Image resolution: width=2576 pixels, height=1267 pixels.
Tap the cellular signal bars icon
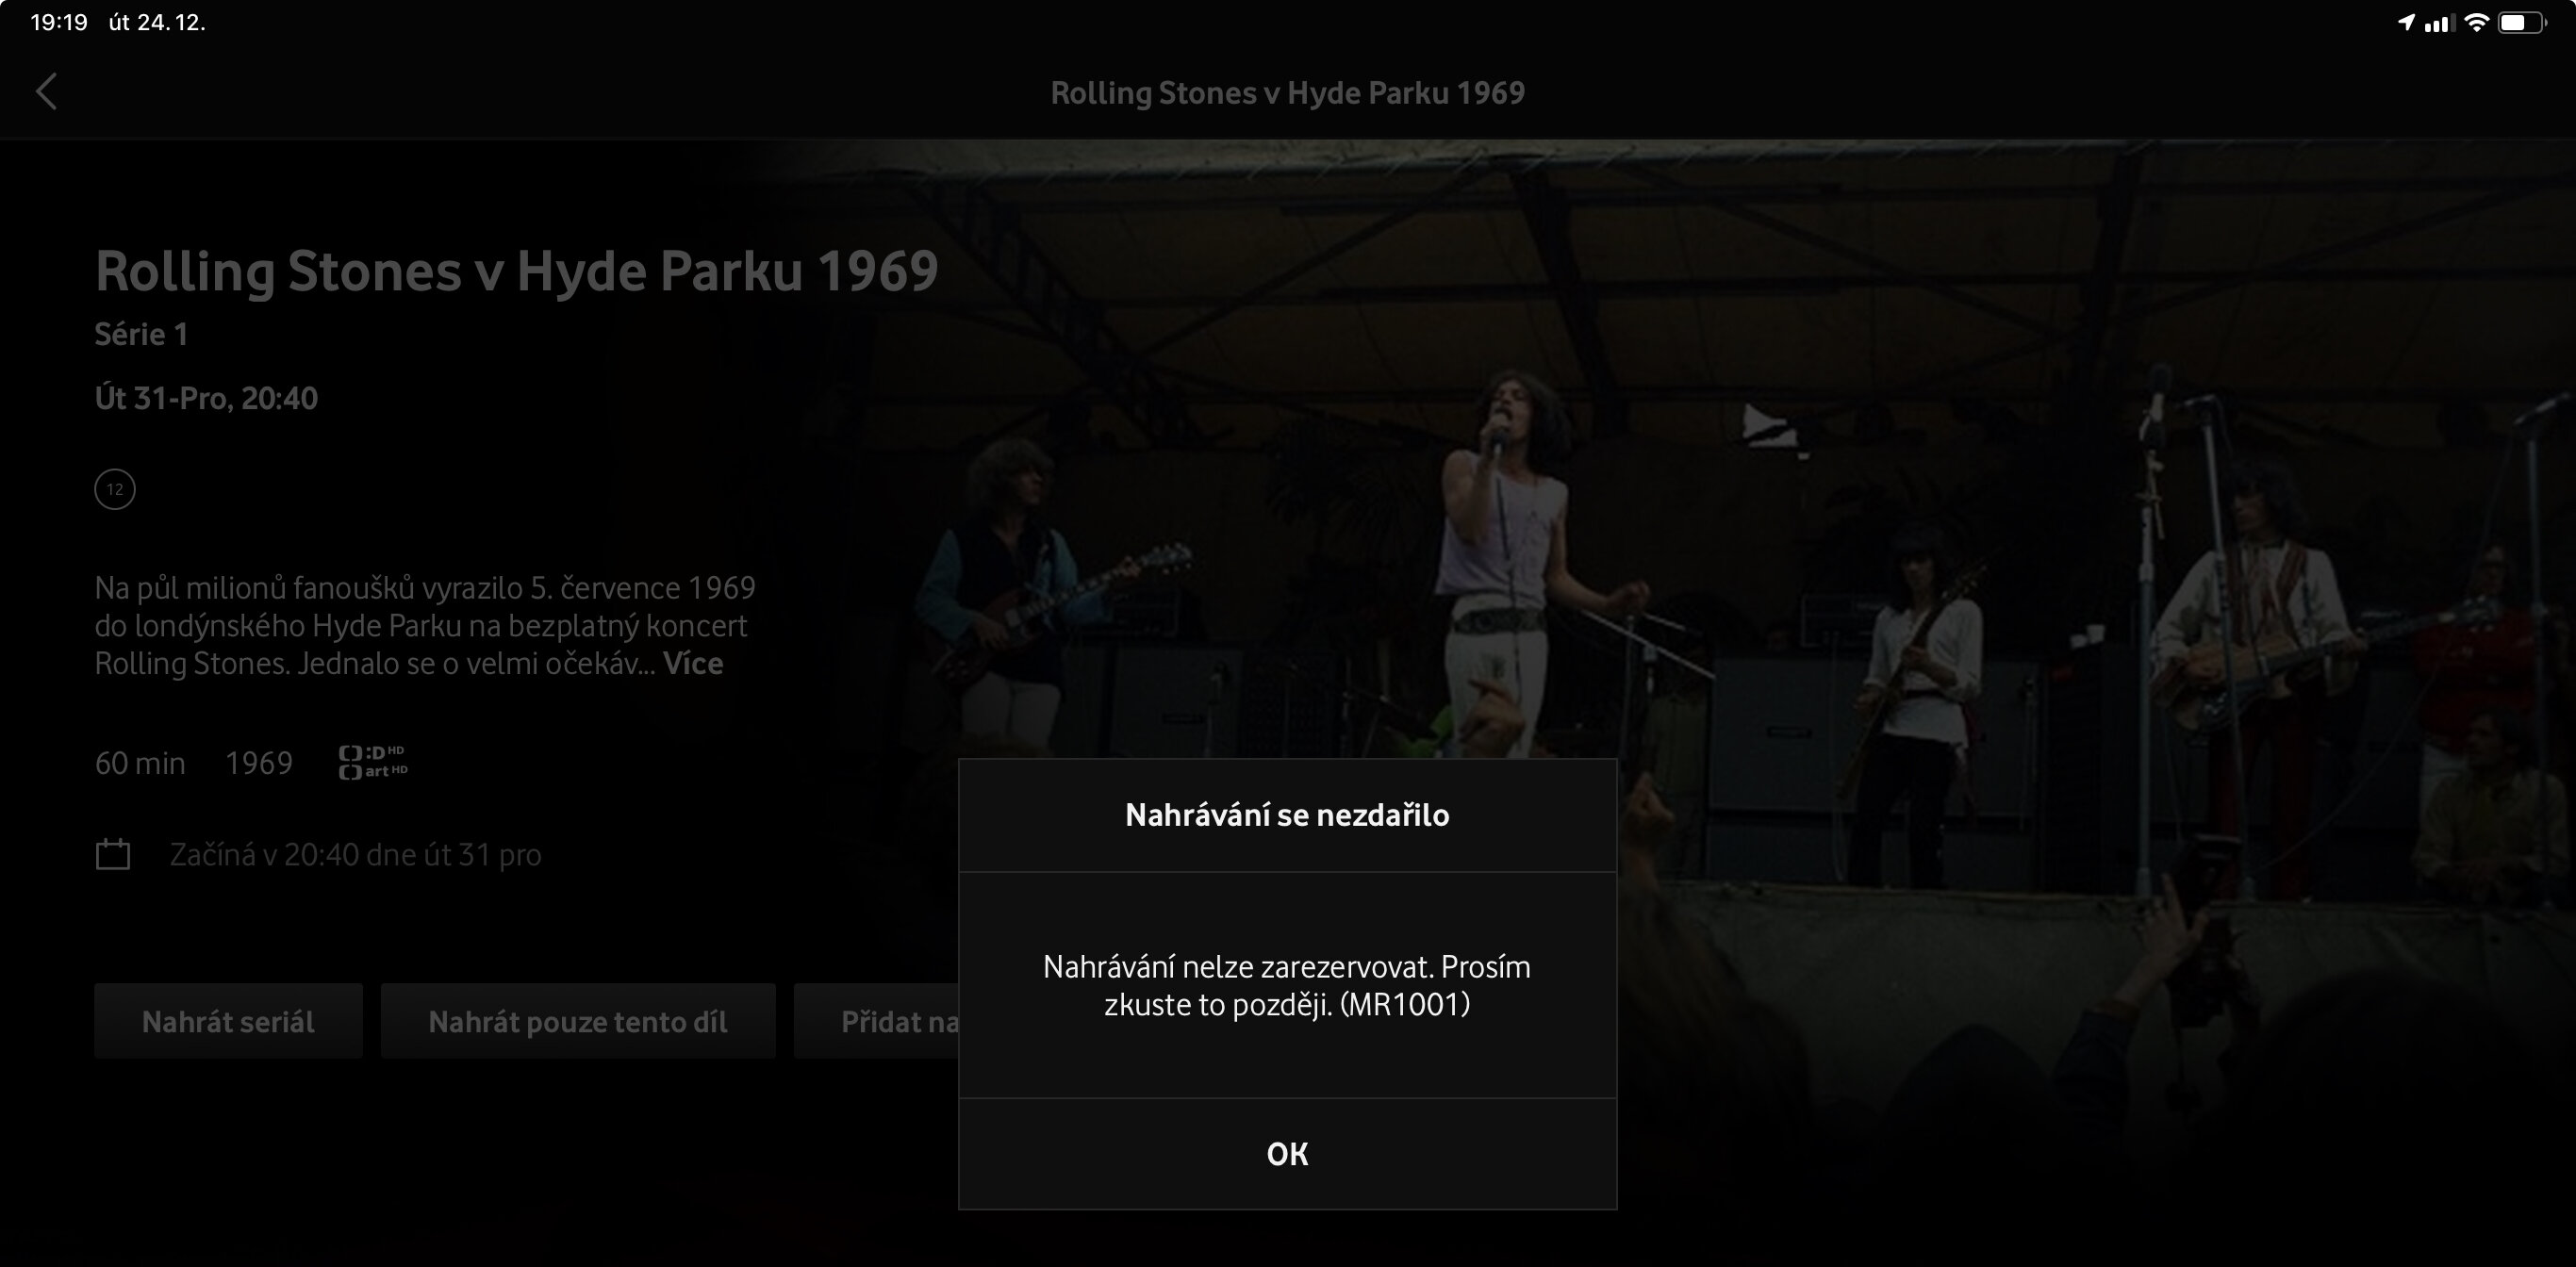point(2440,23)
